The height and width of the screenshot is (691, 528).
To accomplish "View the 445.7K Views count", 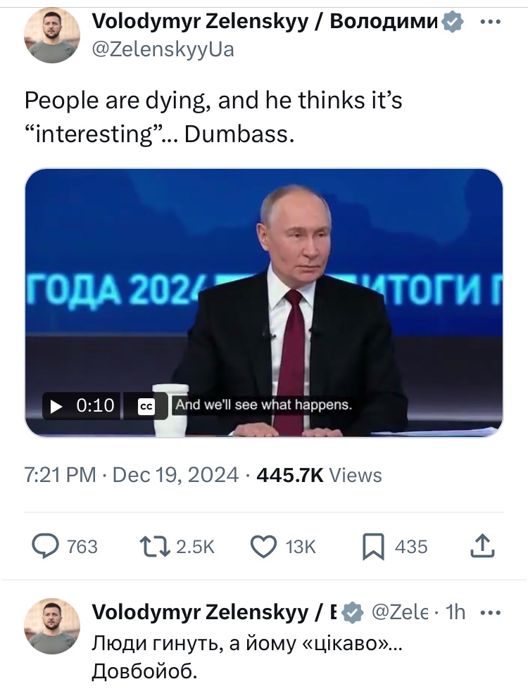I will (x=319, y=475).
